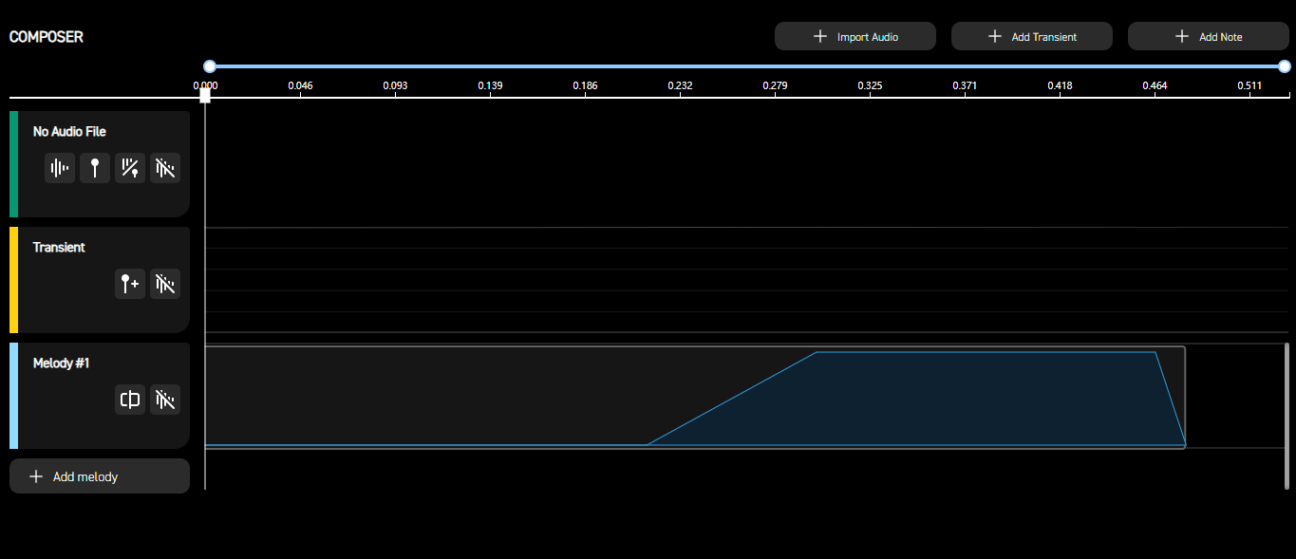This screenshot has width=1296, height=559.
Task: Click the left handle of the range slider
Action: (x=210, y=66)
